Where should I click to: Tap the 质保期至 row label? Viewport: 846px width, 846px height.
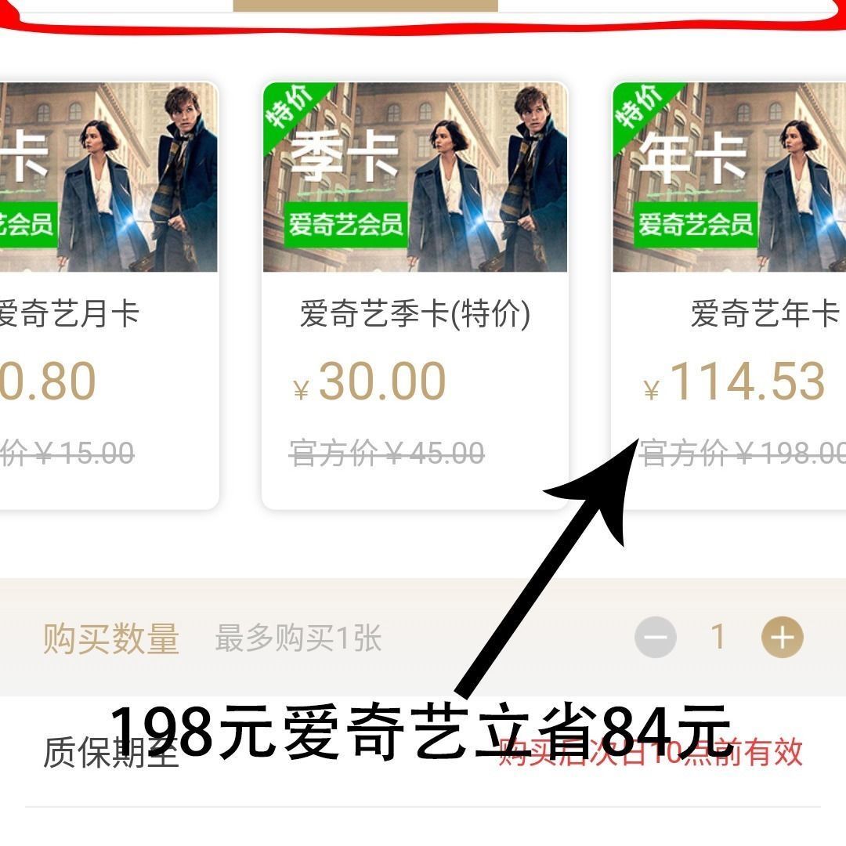click(110, 752)
